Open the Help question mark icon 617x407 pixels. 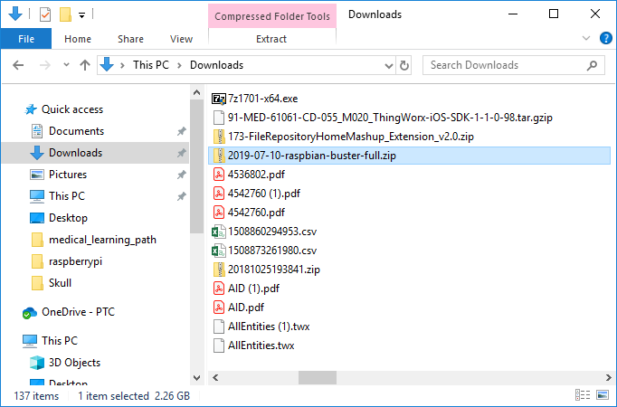(x=604, y=39)
